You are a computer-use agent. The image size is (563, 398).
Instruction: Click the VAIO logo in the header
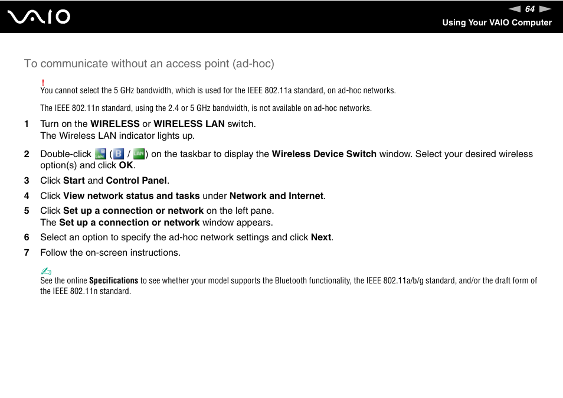(x=40, y=17)
